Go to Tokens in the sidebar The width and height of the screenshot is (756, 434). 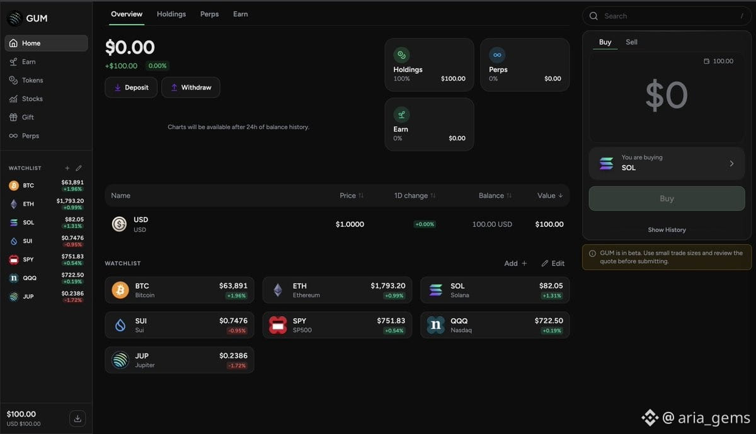46,80
